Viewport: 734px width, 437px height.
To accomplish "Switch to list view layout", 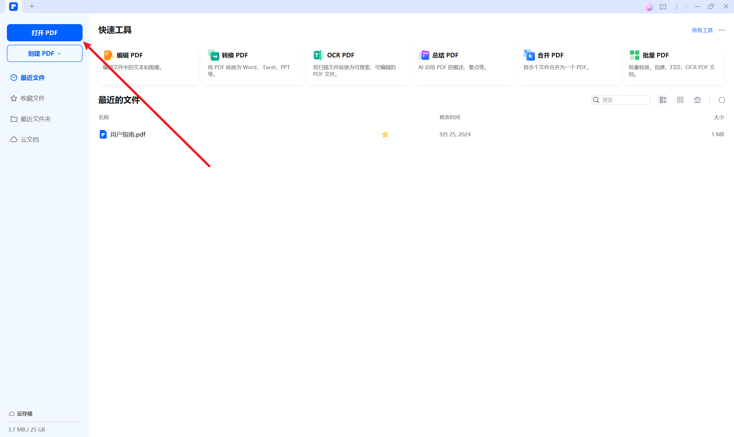I will 663,100.
